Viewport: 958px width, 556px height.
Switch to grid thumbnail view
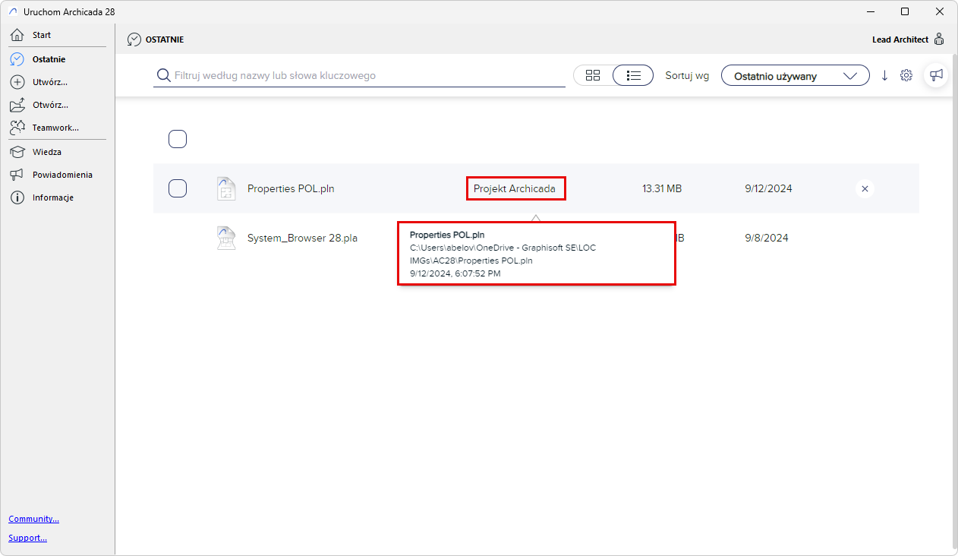[593, 75]
